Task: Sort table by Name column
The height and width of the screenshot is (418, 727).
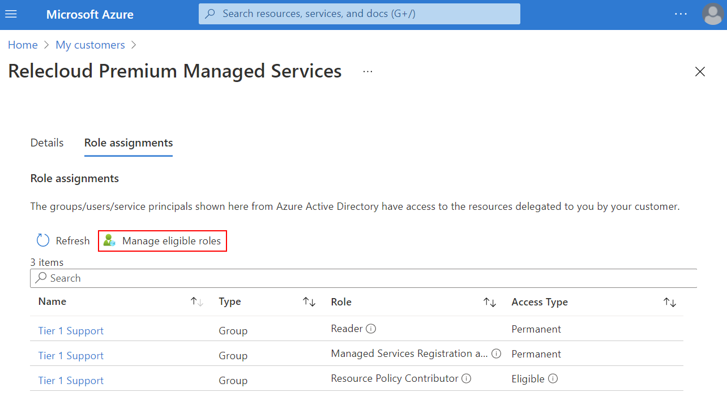Action: coord(196,302)
